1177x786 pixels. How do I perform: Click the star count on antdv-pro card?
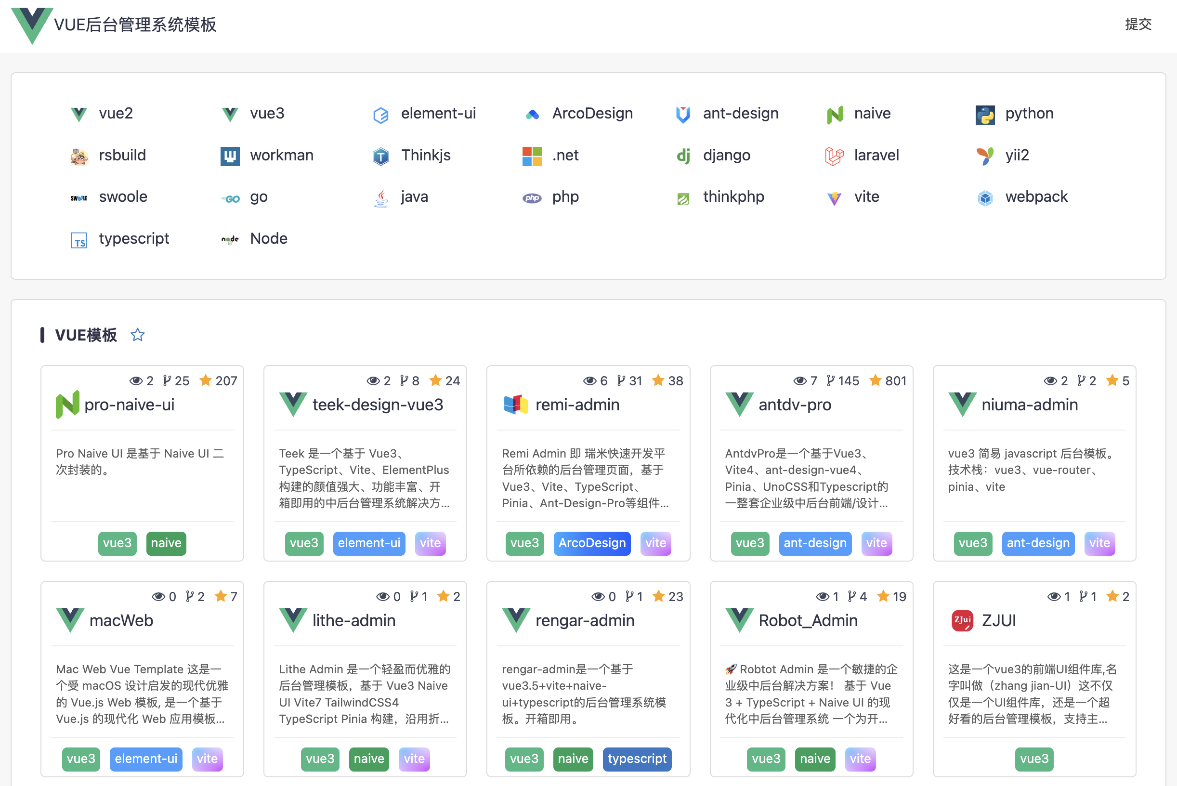[x=895, y=381]
